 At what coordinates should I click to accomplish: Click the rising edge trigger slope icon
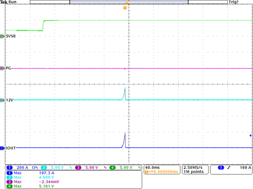[229, 168]
